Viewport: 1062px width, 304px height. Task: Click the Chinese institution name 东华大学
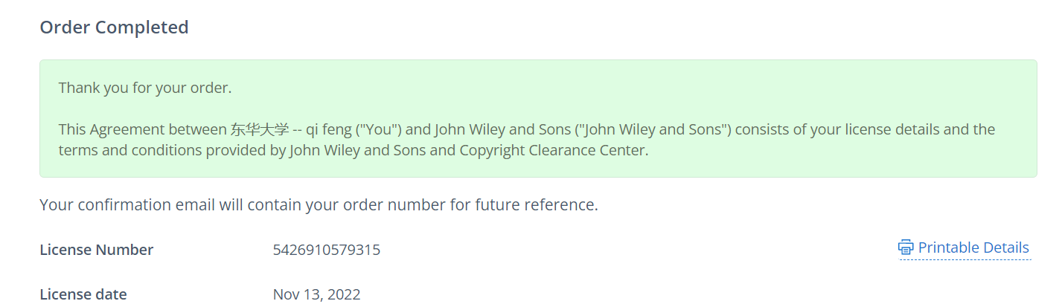pyautogui.click(x=259, y=129)
